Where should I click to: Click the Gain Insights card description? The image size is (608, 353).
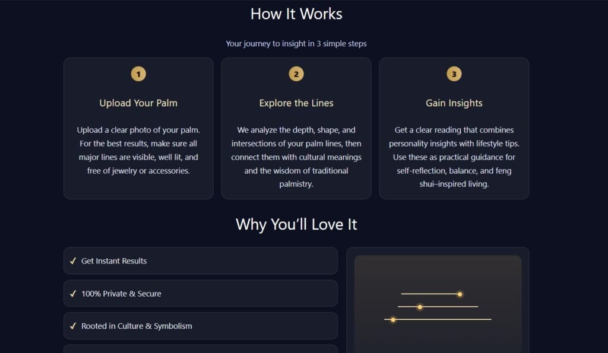click(454, 157)
